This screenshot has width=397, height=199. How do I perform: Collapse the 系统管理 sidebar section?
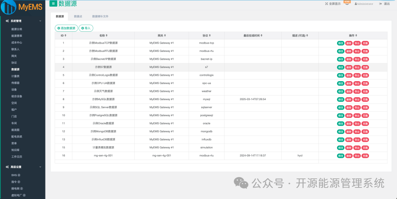[x=40, y=21]
